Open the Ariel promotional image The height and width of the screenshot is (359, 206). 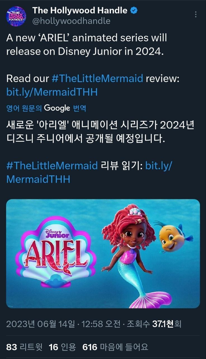coord(103,254)
